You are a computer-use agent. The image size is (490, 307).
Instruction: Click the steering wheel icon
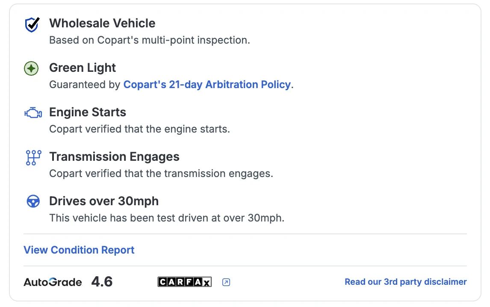point(33,201)
